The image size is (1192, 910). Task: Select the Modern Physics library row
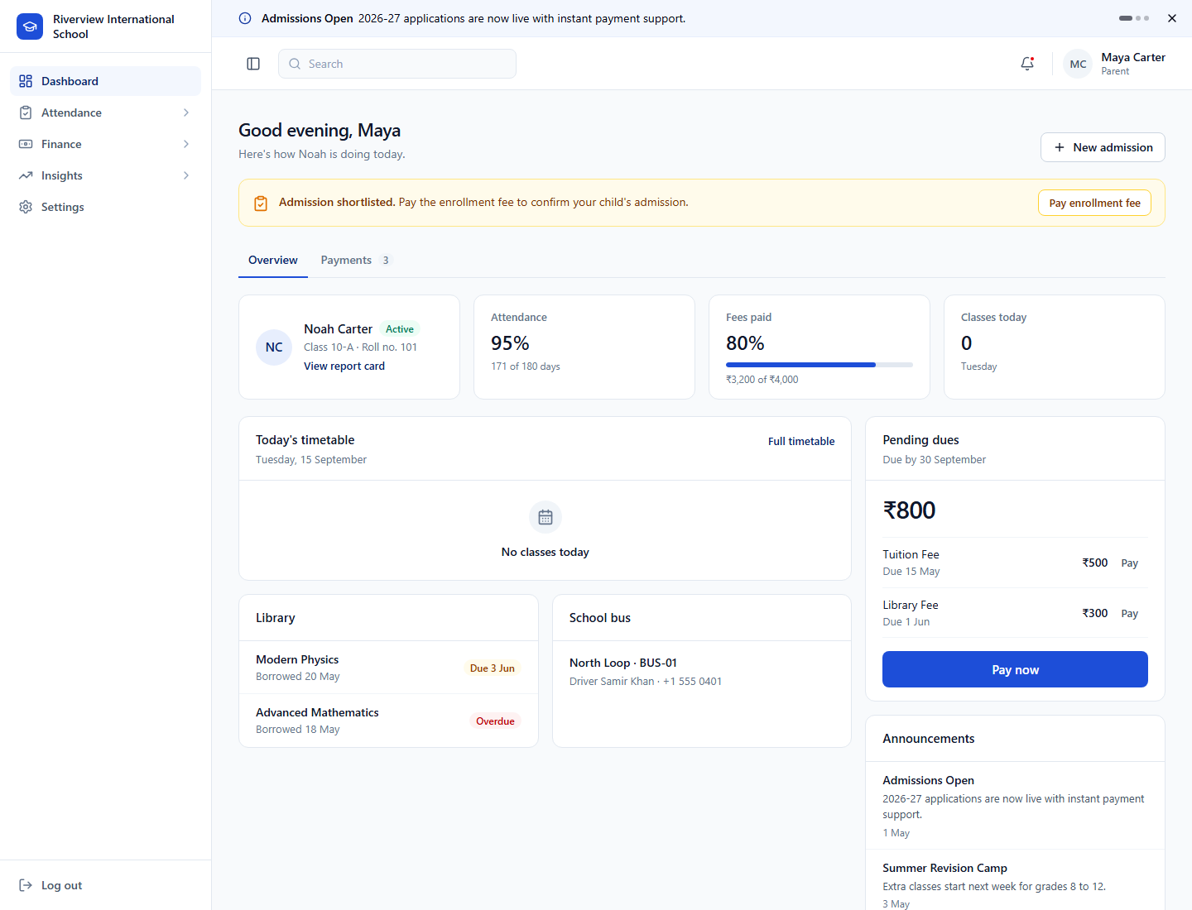tap(388, 668)
